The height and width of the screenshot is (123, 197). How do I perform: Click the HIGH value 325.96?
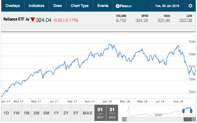(164, 20)
